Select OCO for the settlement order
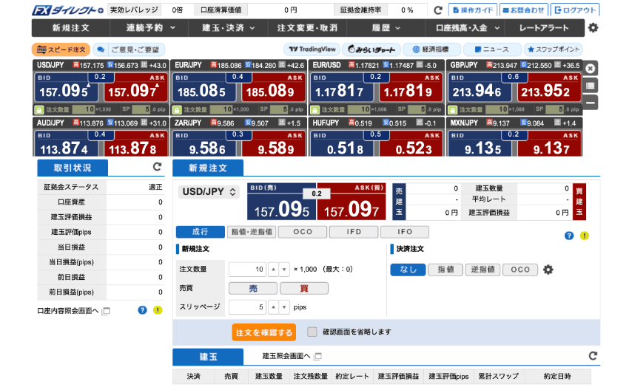This screenshot has height=387, width=629. tap(520, 270)
